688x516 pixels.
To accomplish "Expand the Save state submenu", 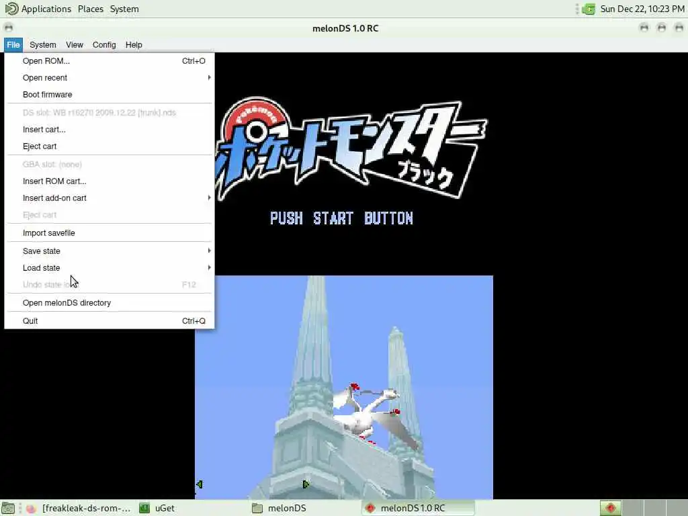I will [x=110, y=251].
